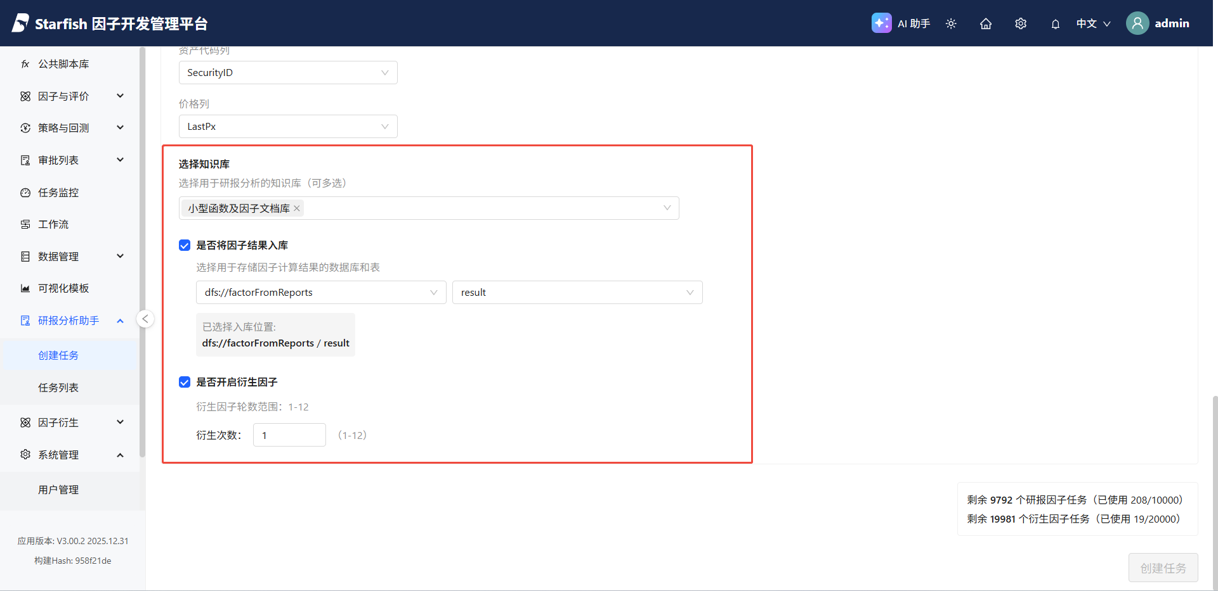Click the admin user avatar
Viewport: 1218px width, 591px height.
[1137, 23]
